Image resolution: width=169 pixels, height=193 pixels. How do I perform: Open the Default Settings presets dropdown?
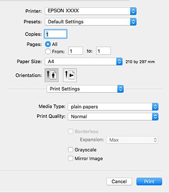(x=90, y=22)
